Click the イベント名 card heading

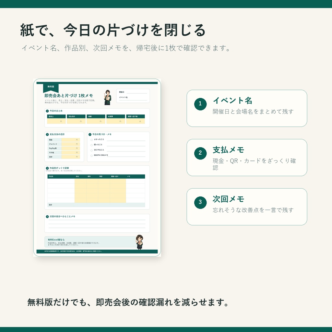tap(232, 101)
